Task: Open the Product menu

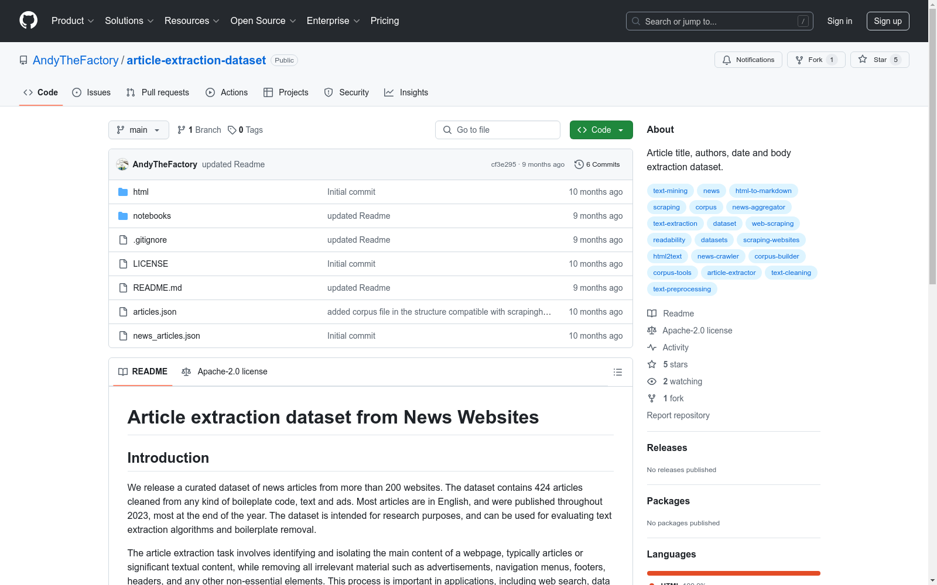Action: [x=73, y=20]
